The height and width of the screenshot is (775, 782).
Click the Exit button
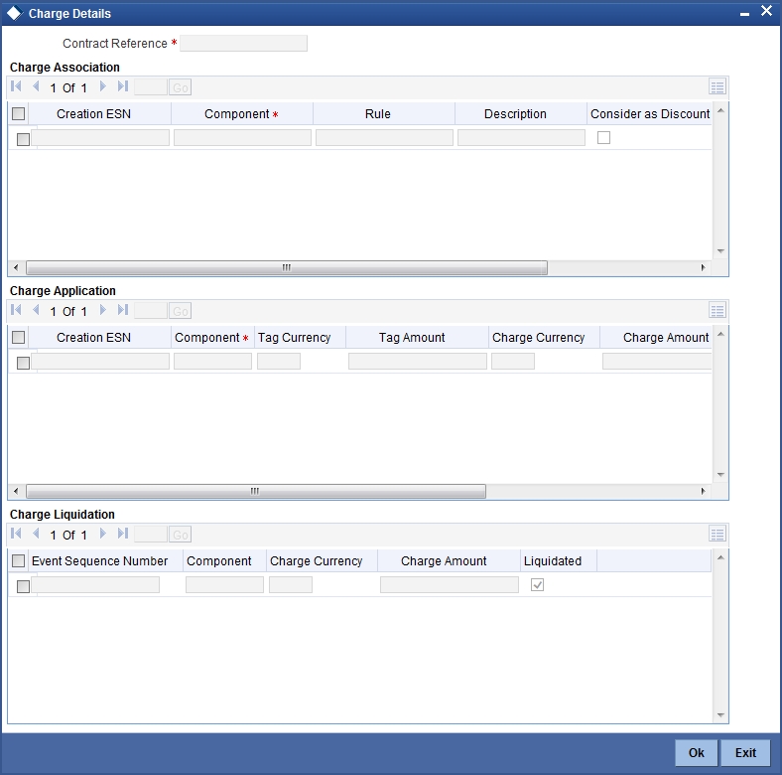(745, 753)
